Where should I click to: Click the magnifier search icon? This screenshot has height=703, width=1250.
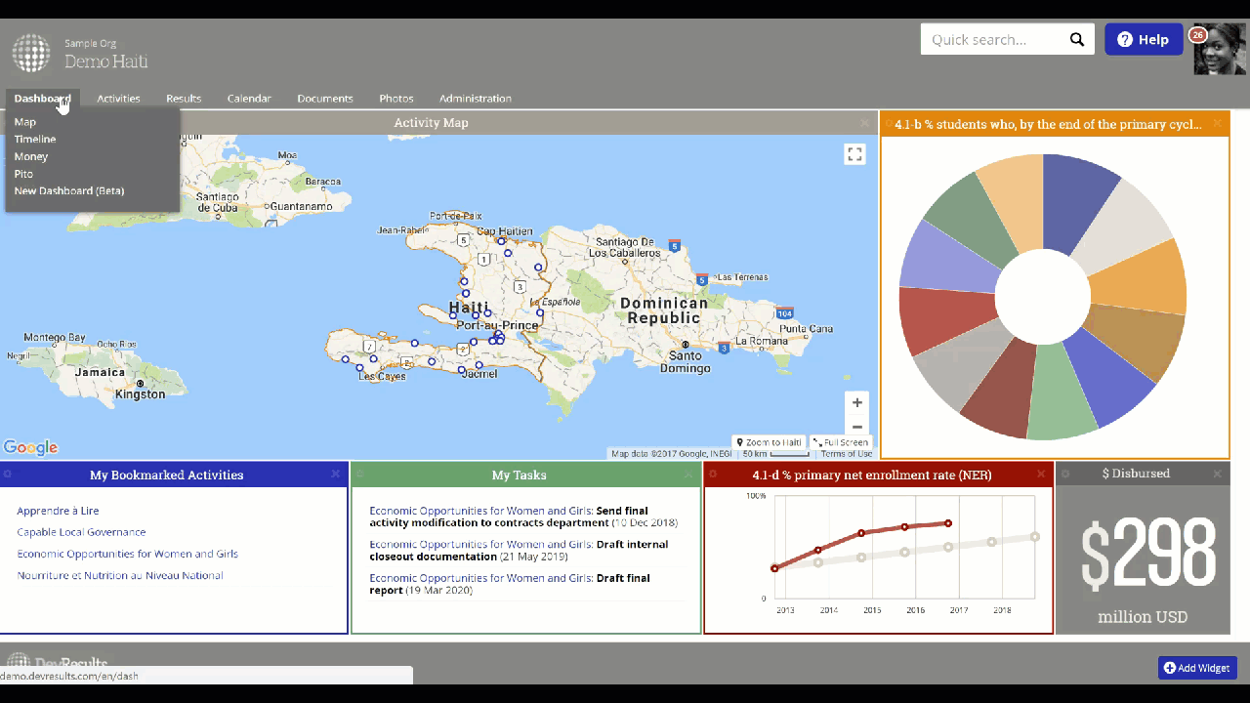1077,40
